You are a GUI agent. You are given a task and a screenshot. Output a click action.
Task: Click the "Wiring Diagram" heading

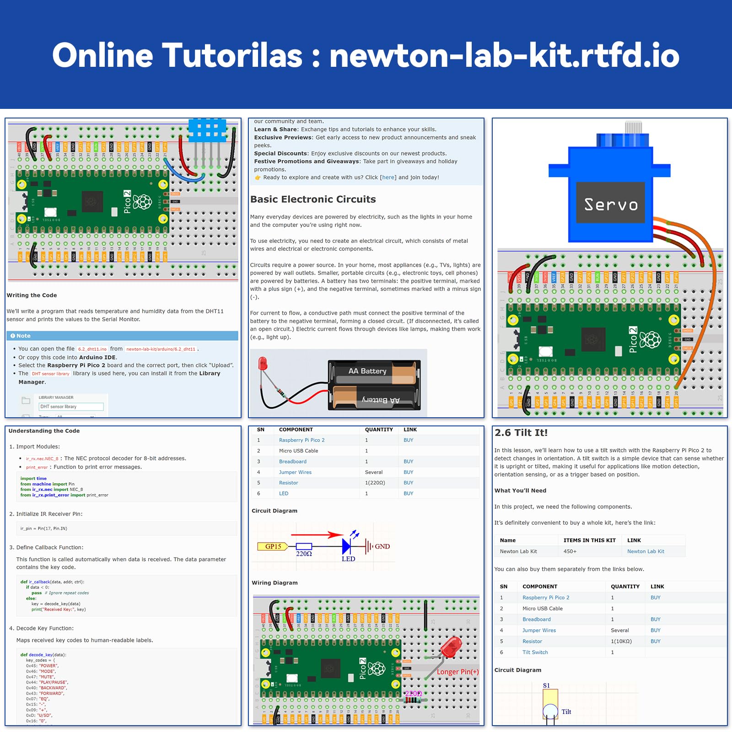[x=274, y=583]
